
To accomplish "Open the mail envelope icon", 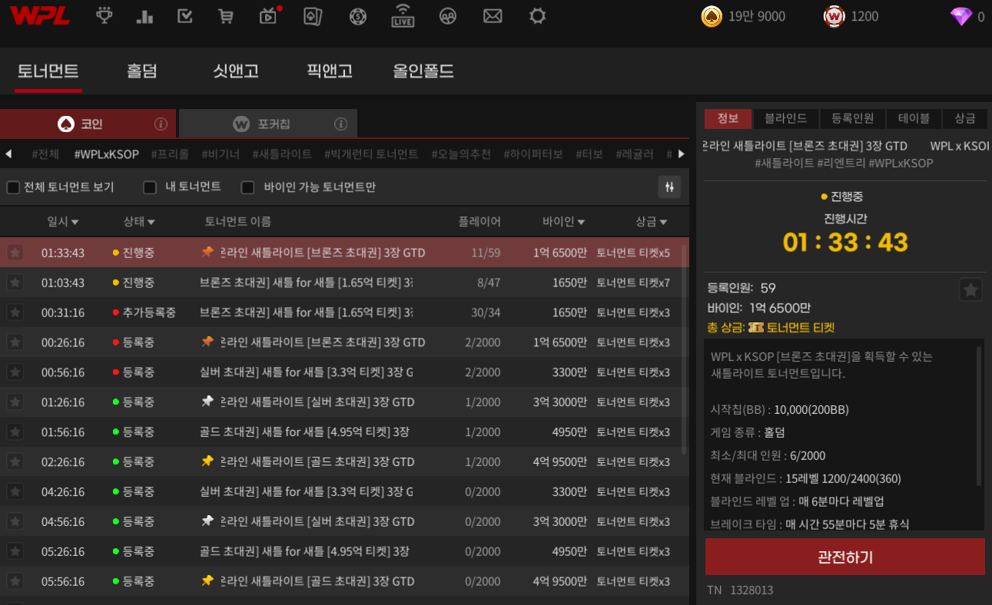I will point(493,16).
